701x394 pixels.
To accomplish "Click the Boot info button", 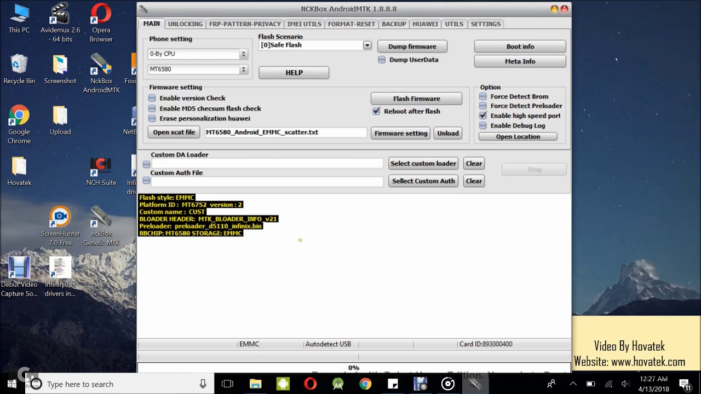I will pos(520,47).
